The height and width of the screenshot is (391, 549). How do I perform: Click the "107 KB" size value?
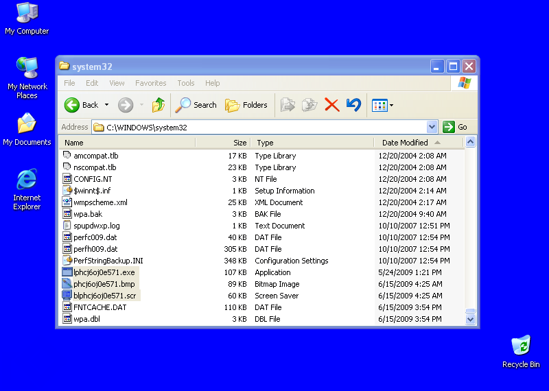[235, 272]
